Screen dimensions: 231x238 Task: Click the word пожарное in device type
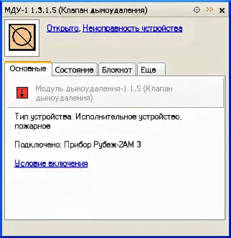[x=33, y=126]
